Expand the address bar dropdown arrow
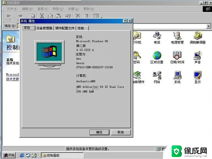 209,26
